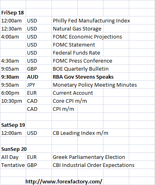Select the FOMC Economic Projections cell

(x=87, y=37)
